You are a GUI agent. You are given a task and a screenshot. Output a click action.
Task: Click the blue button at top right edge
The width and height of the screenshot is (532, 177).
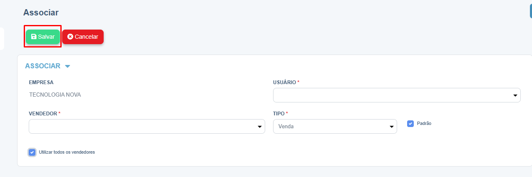click(531, 11)
